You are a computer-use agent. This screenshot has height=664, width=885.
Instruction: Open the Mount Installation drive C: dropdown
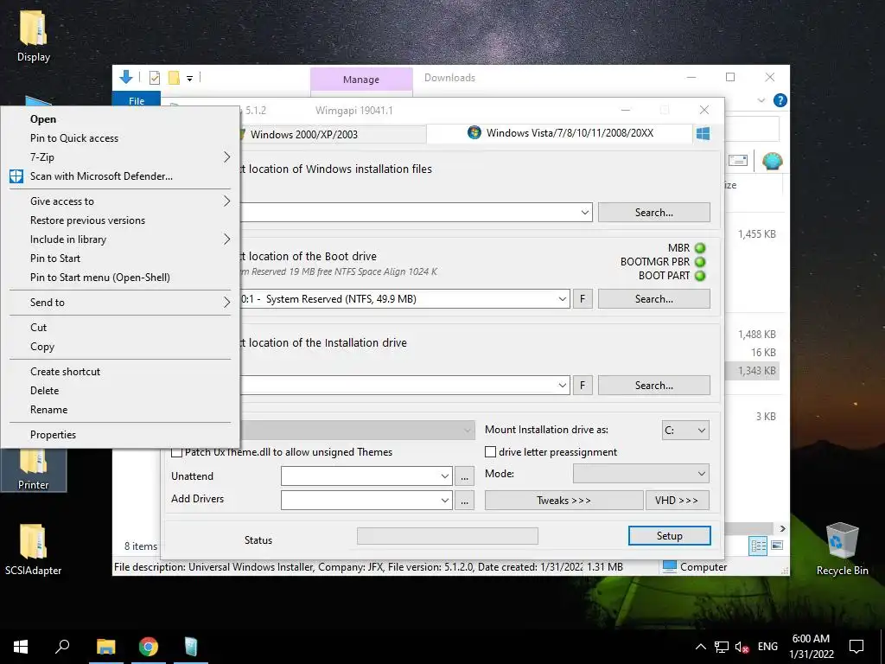coord(685,431)
